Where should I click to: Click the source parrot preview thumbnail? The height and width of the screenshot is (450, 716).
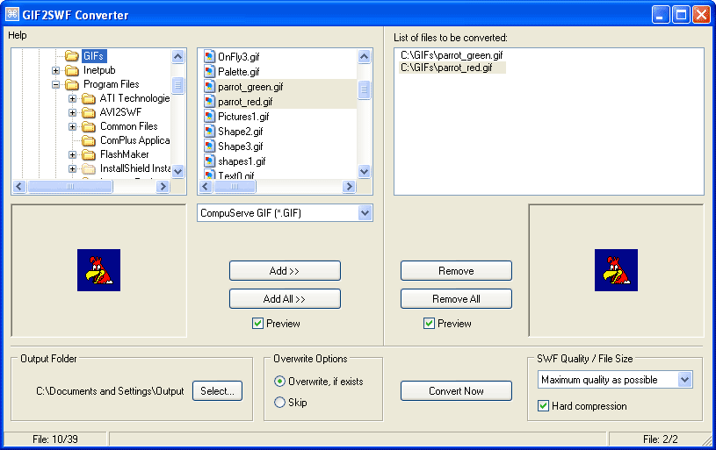coord(98,270)
